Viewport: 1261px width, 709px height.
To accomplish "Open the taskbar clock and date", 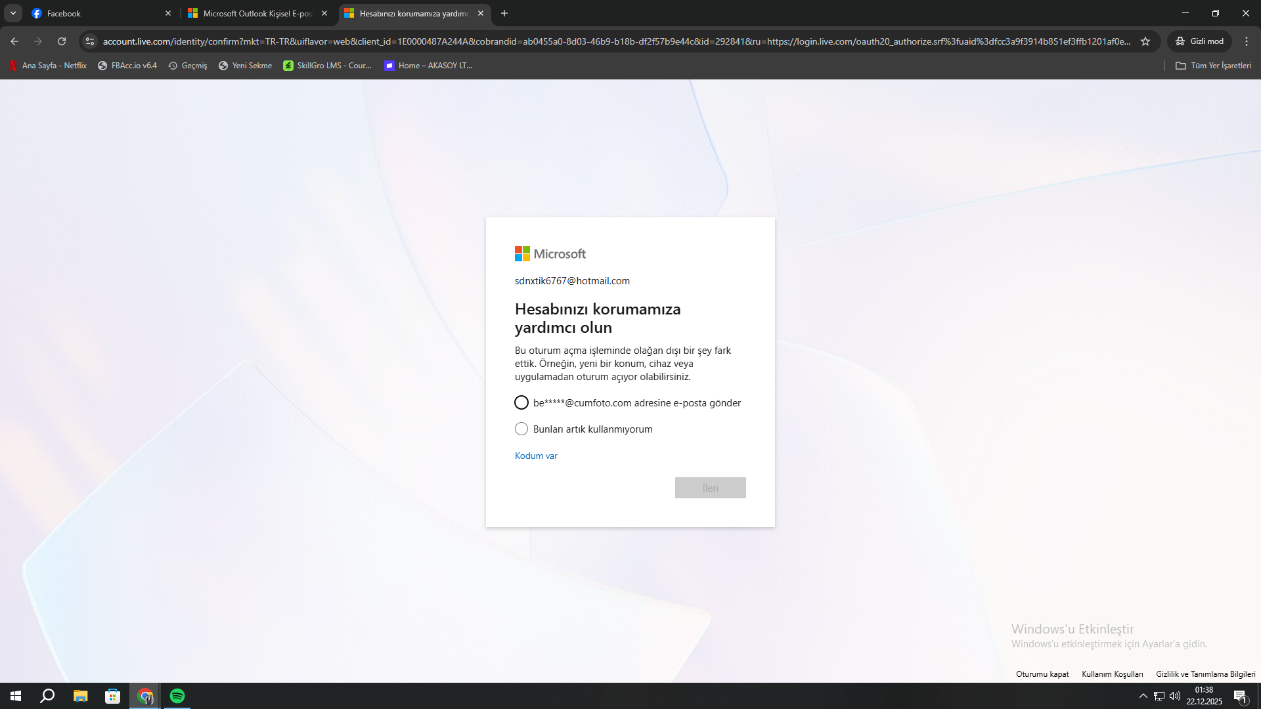I will [1205, 696].
